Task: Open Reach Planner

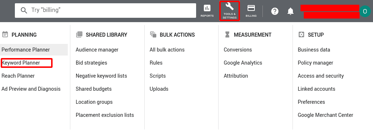Action: point(18,76)
